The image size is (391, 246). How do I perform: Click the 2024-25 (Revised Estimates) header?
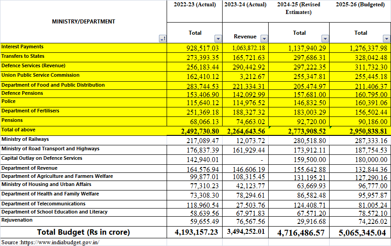[298, 8]
